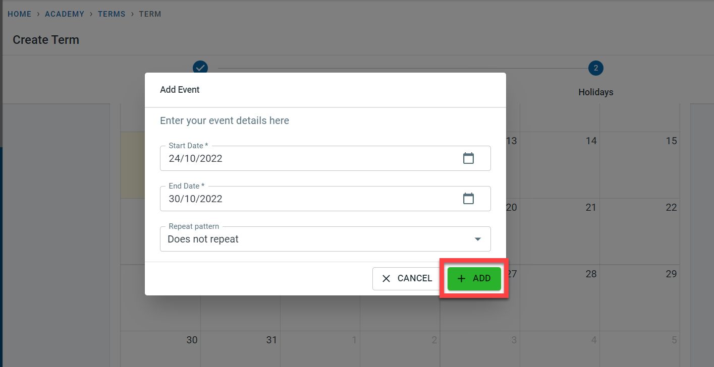
Task: Click the Start Date input field
Action: click(308, 158)
